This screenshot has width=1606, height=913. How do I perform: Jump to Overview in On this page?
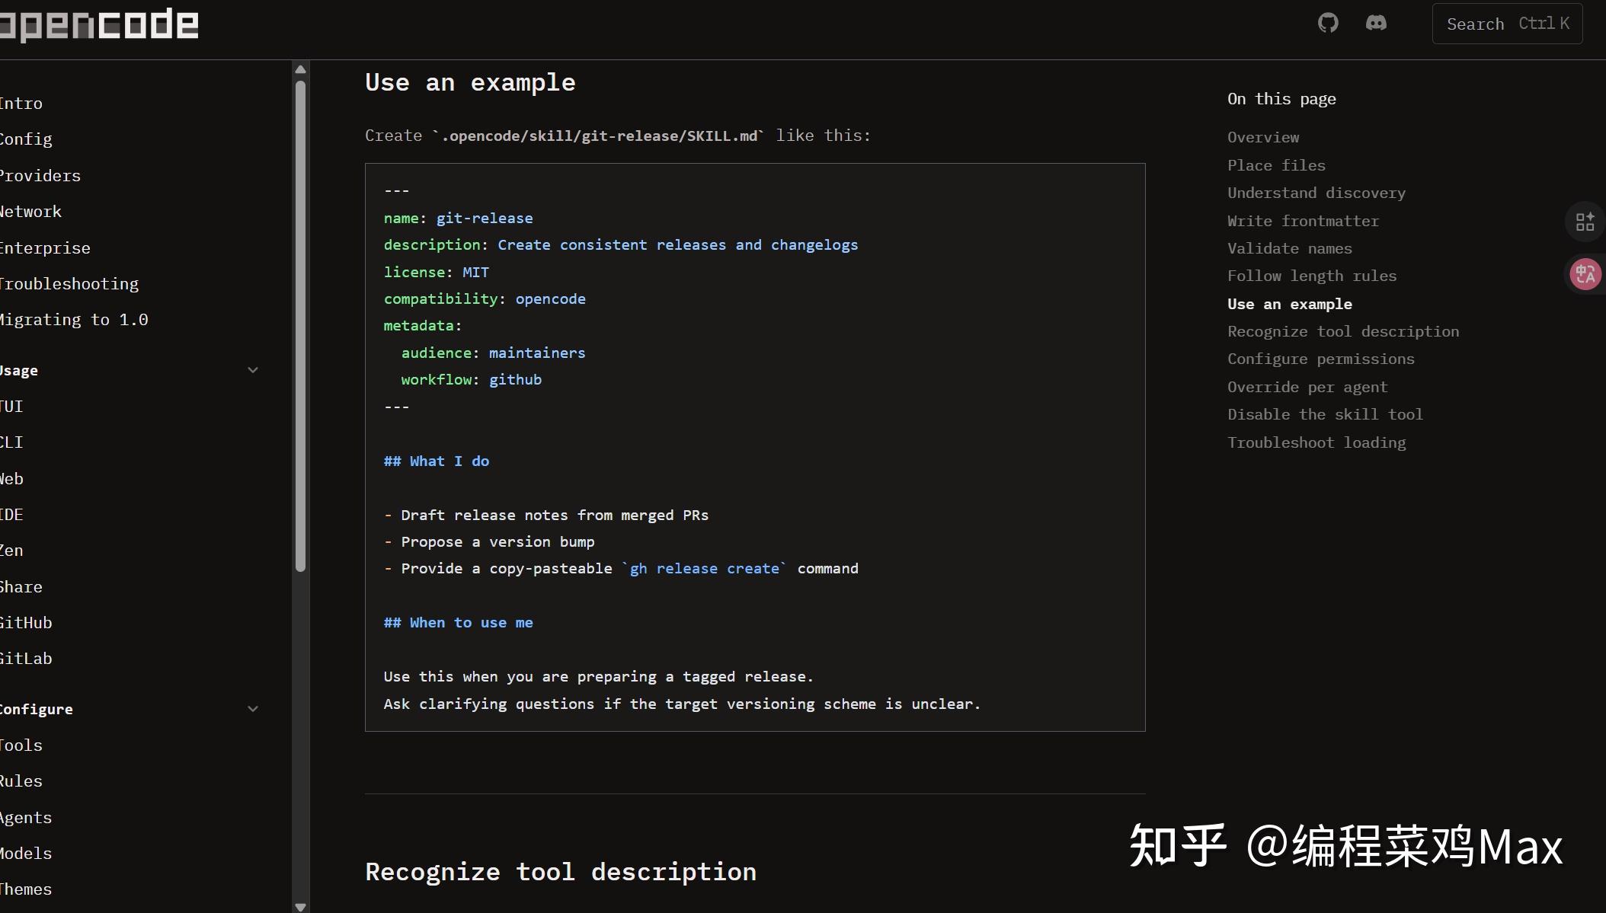point(1264,137)
